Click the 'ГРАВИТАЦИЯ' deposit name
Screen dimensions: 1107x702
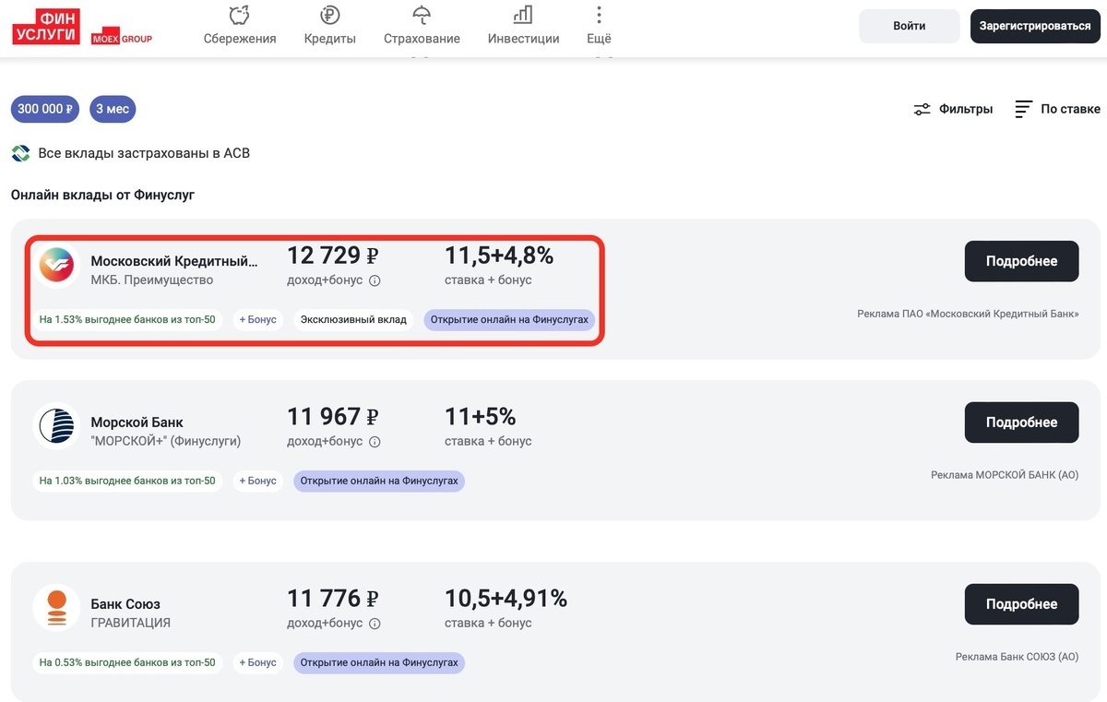[x=130, y=623]
